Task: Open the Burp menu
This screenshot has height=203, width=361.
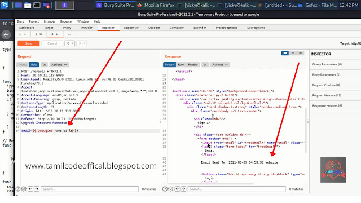Action: pos(20,21)
